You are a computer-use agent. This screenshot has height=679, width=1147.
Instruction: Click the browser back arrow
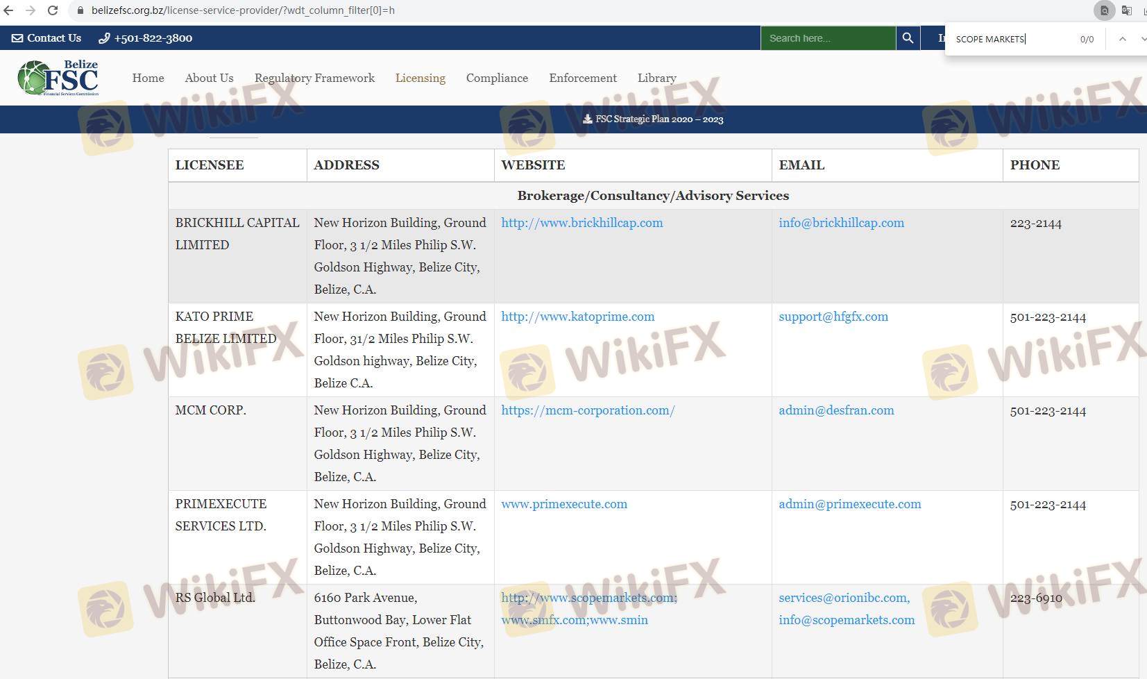(x=8, y=10)
